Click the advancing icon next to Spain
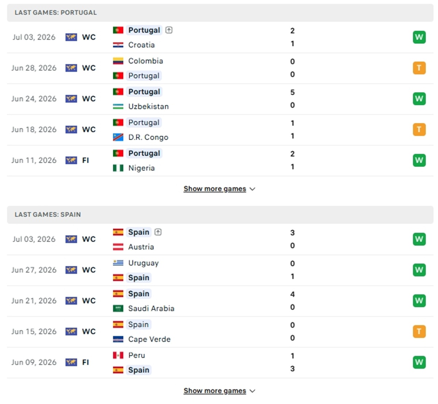The image size is (438, 404). [x=158, y=232]
